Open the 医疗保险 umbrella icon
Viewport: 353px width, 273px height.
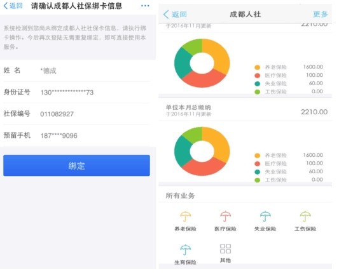click(225, 216)
